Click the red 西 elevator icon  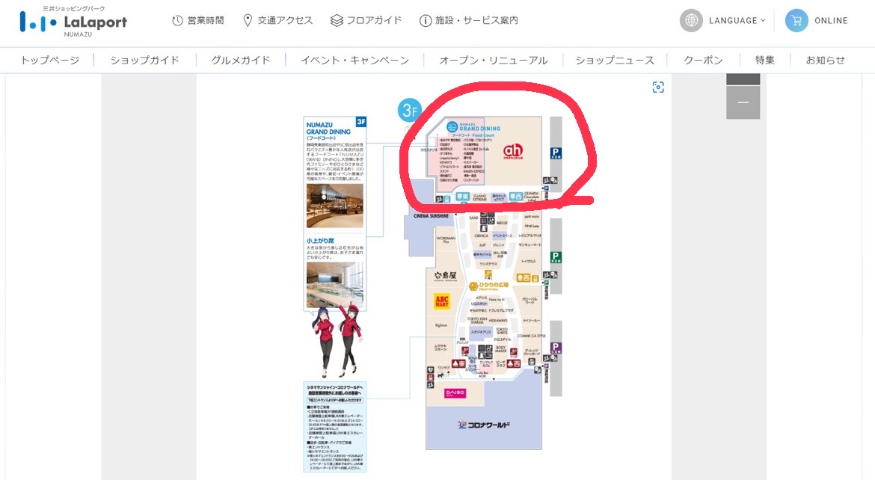[514, 363]
